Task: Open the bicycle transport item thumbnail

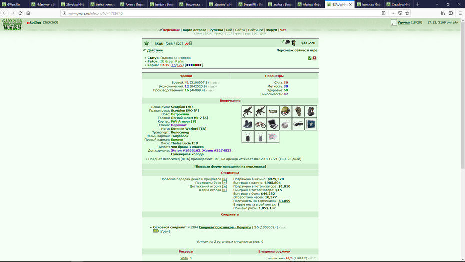Action: [x=260, y=124]
